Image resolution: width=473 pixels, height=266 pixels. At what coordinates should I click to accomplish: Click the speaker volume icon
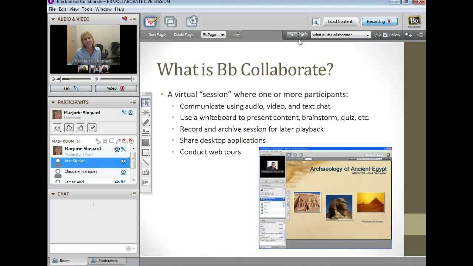(x=96, y=79)
